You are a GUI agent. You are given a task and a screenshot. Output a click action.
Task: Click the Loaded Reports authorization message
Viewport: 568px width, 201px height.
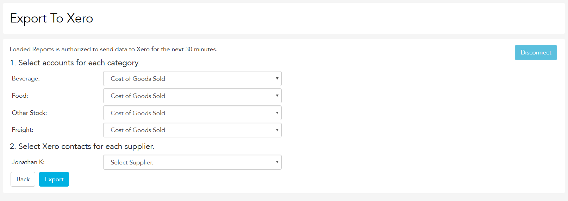pyautogui.click(x=113, y=49)
